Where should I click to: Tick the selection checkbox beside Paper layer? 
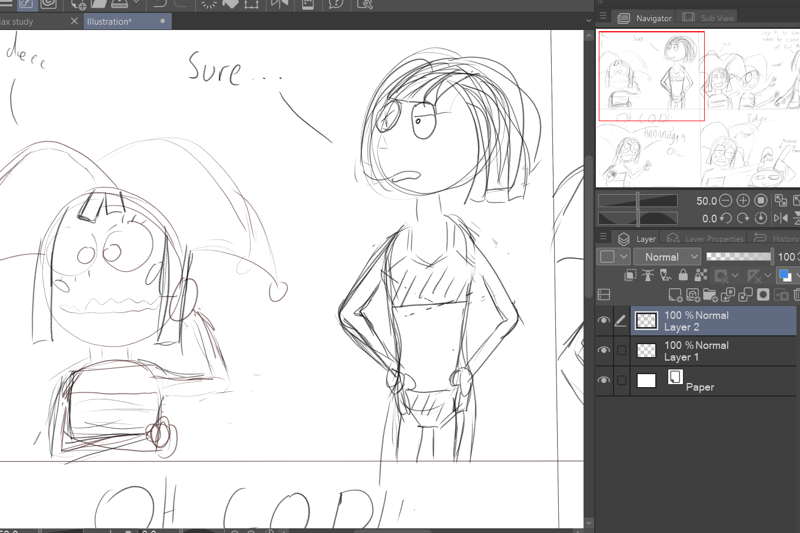(621, 381)
